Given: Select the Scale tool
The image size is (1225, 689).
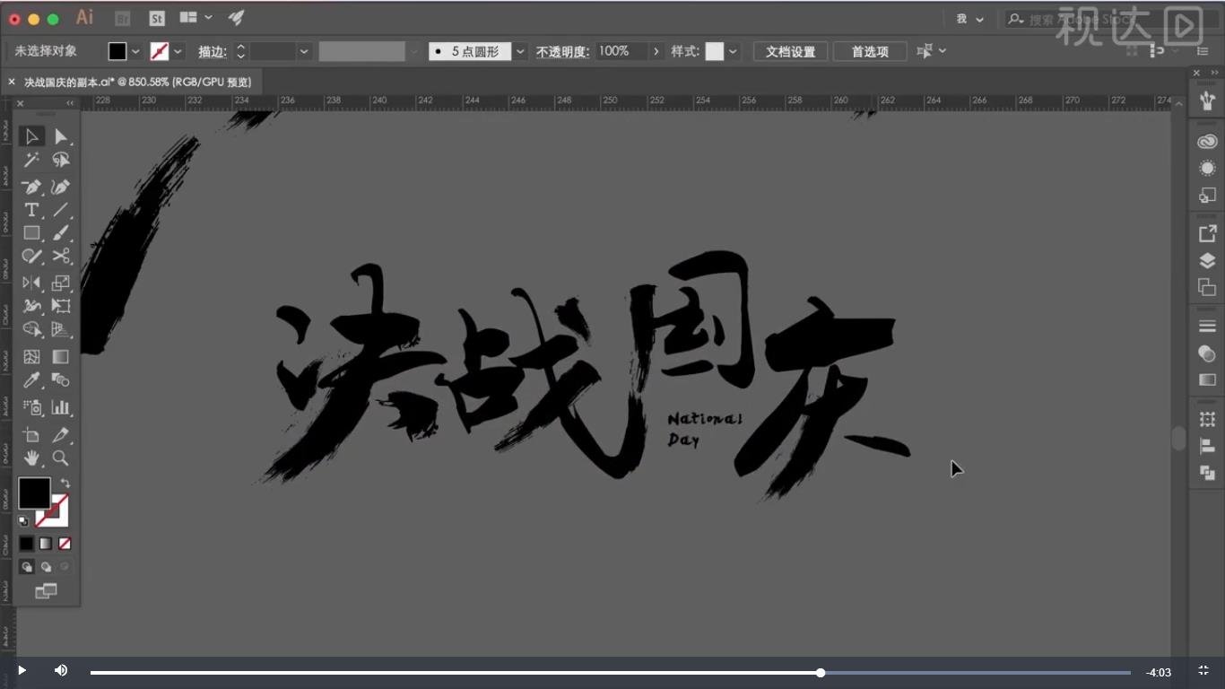Looking at the screenshot, I should coord(60,283).
